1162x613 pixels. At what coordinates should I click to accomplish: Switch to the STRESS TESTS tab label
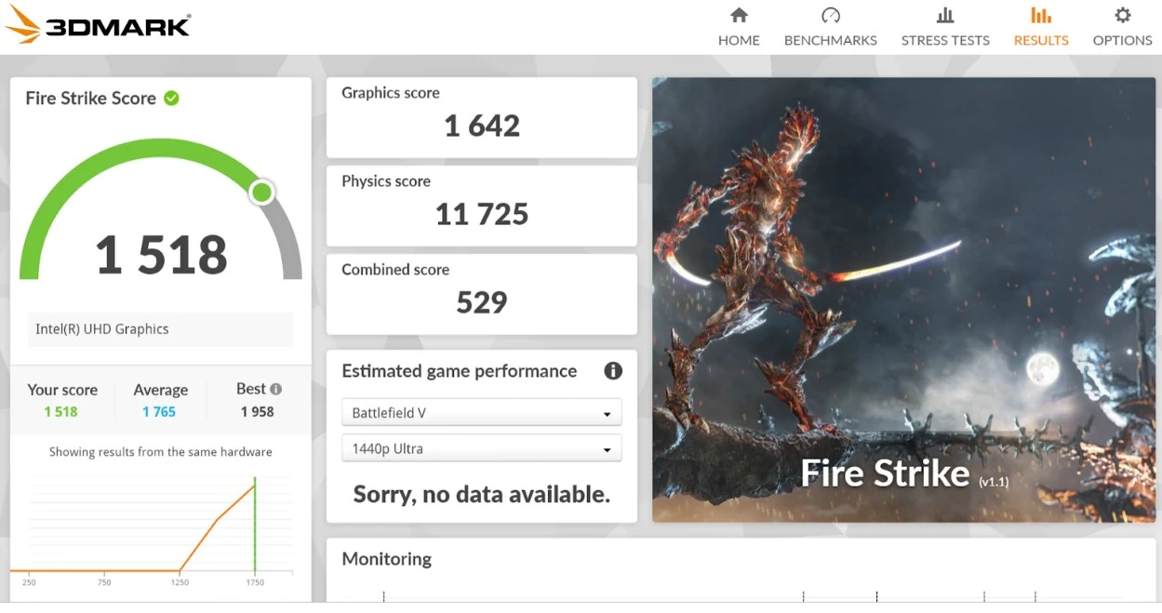[x=945, y=40]
